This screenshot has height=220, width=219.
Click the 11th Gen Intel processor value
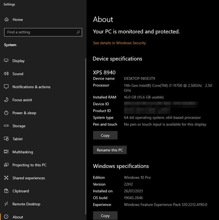(168, 88)
